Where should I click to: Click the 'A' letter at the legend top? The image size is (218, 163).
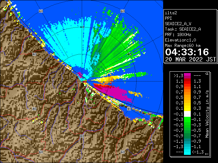point(207,74)
